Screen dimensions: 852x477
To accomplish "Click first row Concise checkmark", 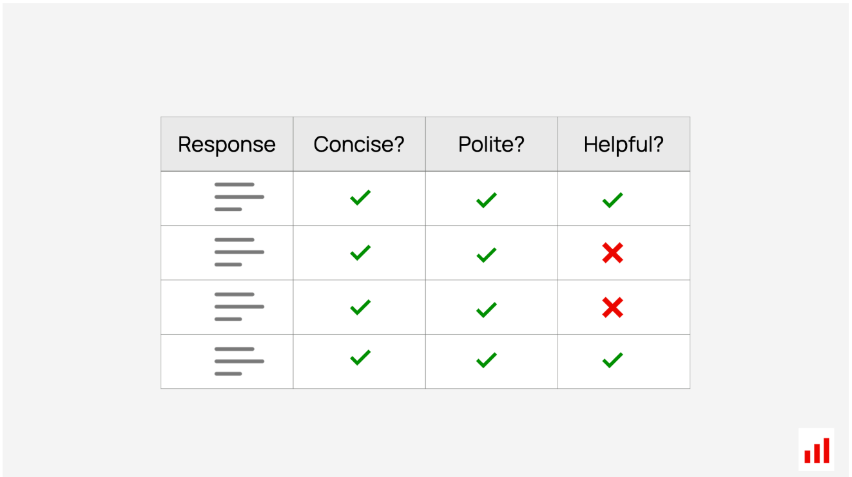I will tap(360, 197).
